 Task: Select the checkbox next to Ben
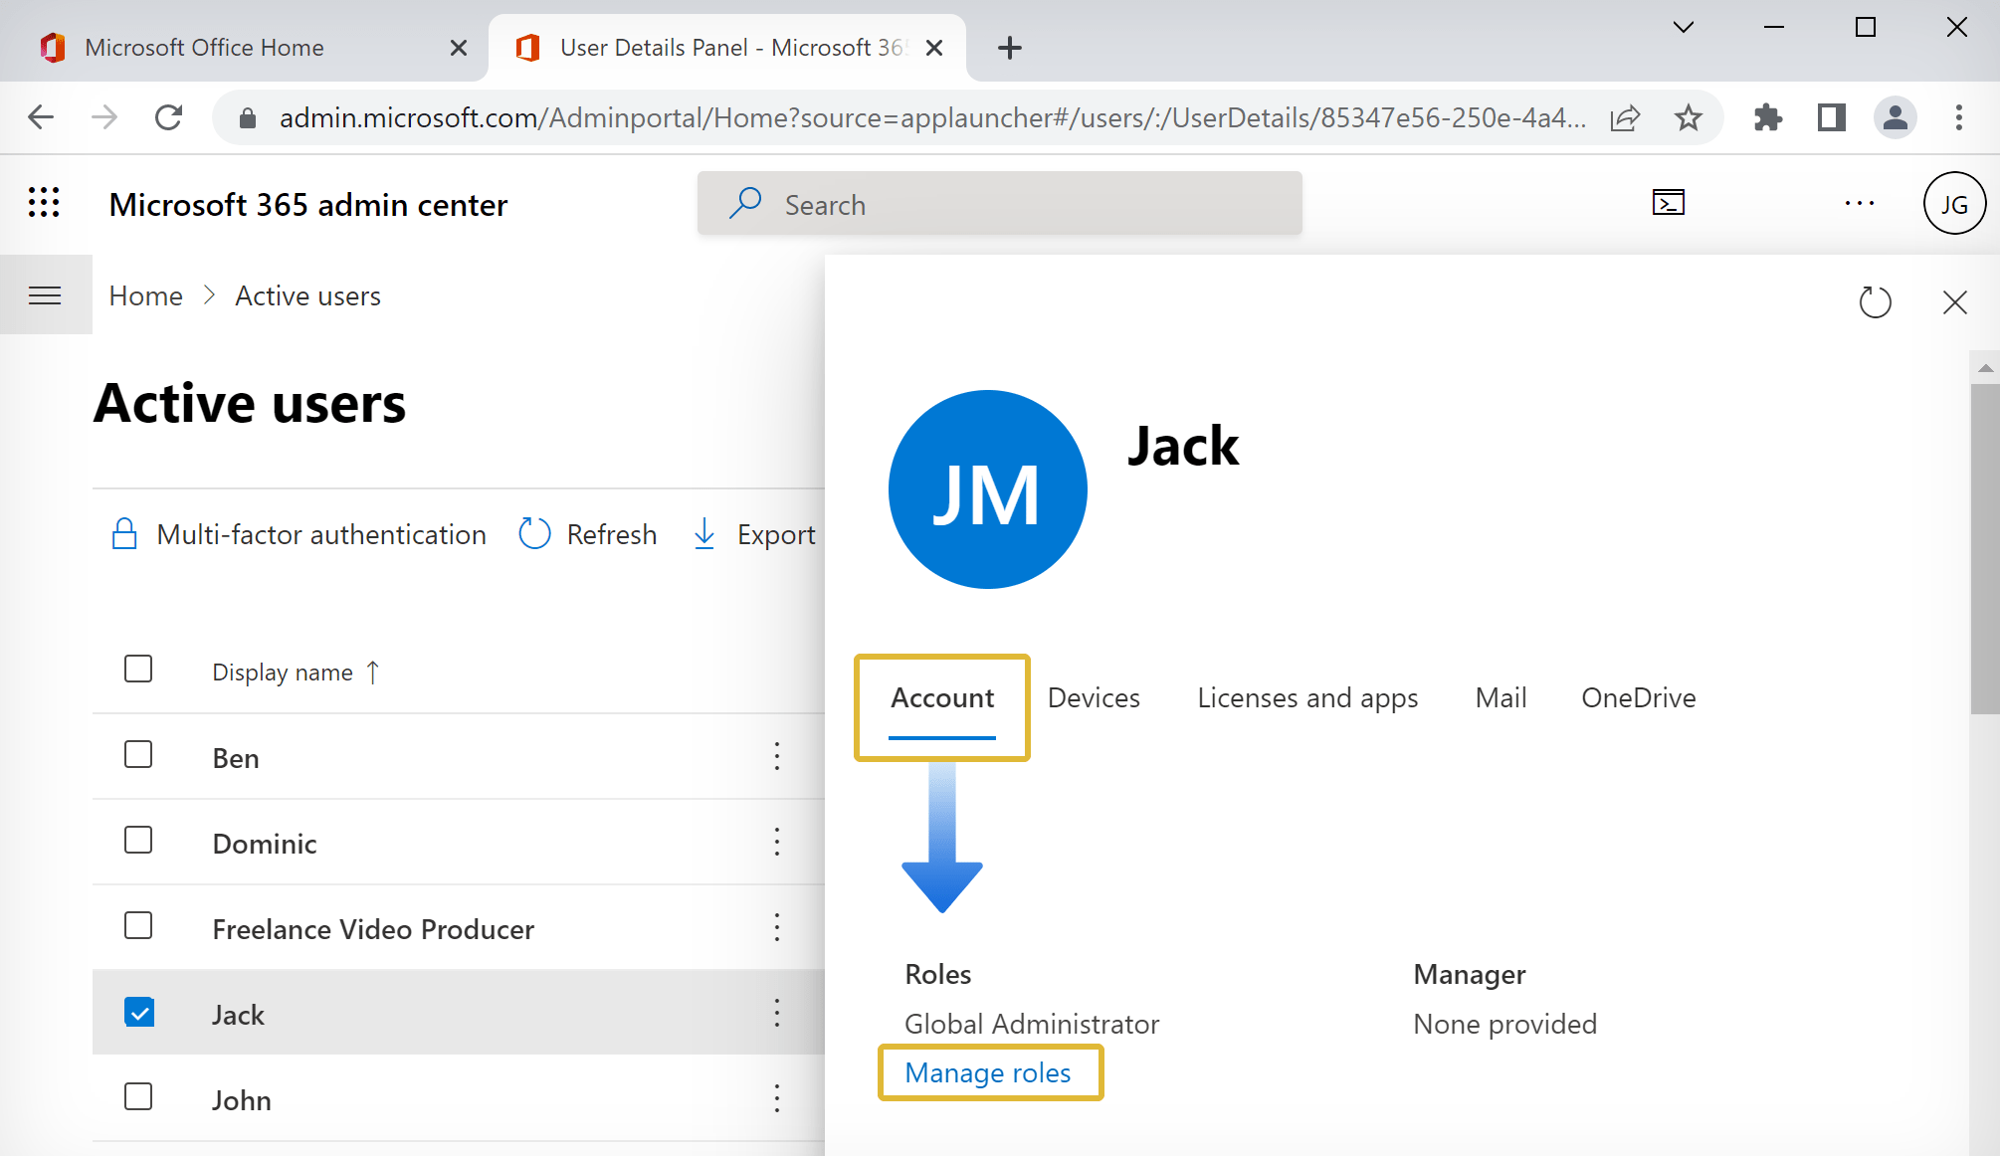[138, 755]
